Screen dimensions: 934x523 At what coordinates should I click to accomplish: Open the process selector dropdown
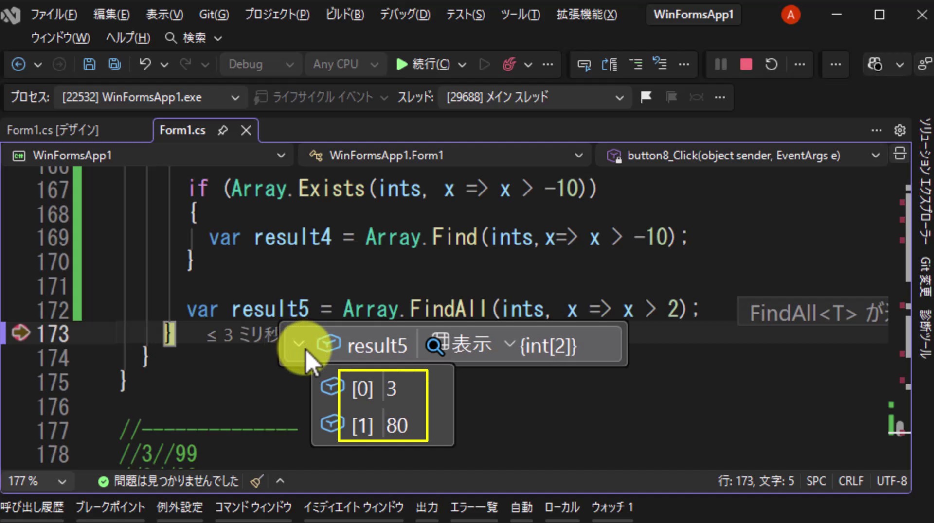point(150,97)
